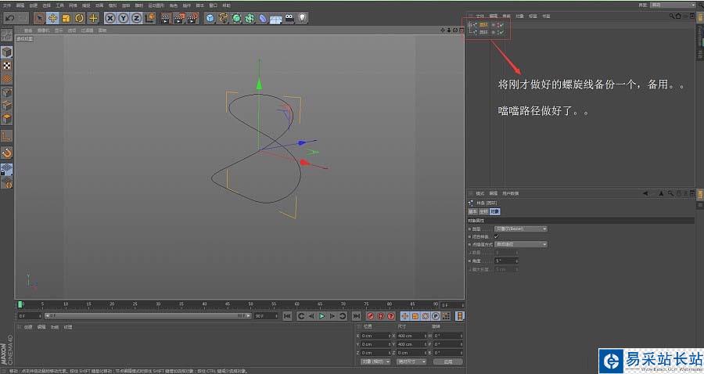704x374 pixels.
Task: Click the X size field 400 cm
Action: pyautogui.click(x=411, y=336)
